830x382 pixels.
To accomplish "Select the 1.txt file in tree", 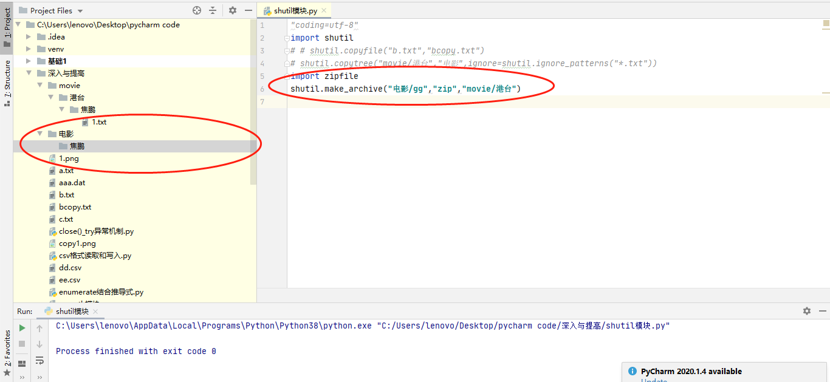I will pyautogui.click(x=94, y=122).
